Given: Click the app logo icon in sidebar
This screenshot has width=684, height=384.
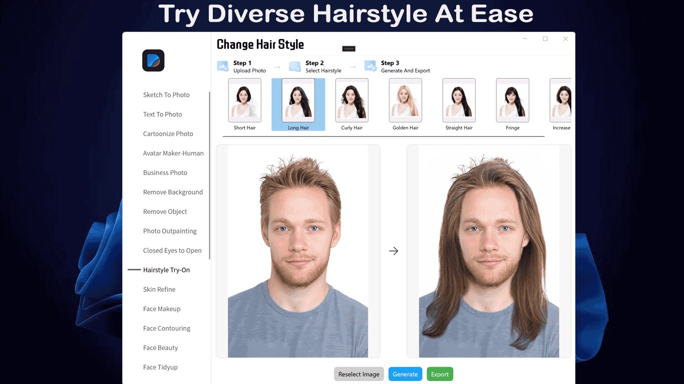Looking at the screenshot, I should tap(153, 60).
